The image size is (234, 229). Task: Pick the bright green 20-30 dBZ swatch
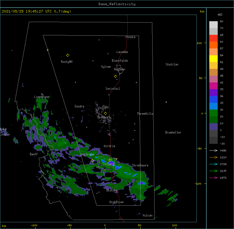click(x=213, y=113)
